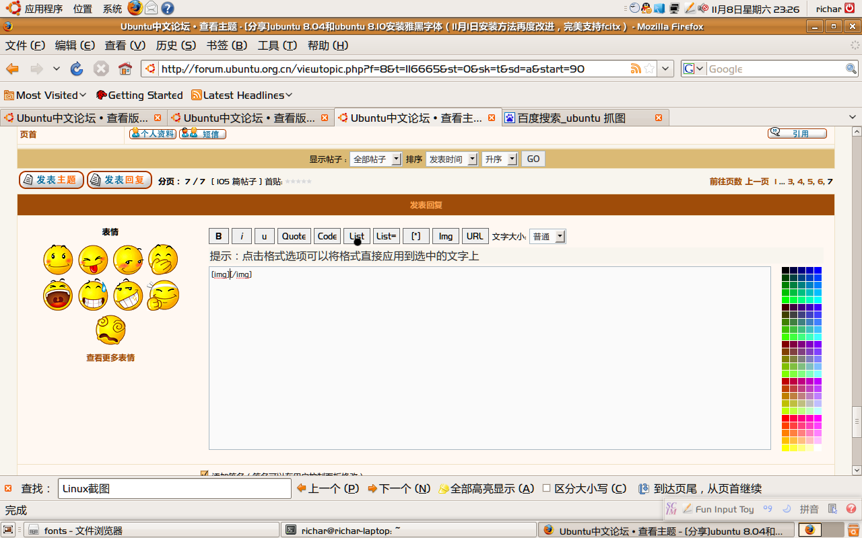Viewport: 862px width, 538px height.
Task: Insert the tongue-out emoticon
Action: (93, 260)
